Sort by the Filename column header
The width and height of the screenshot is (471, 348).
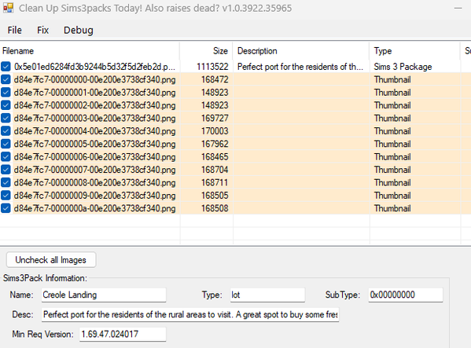(90, 51)
